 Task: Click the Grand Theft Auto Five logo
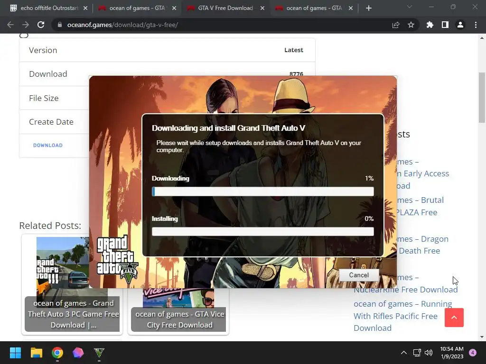click(117, 260)
